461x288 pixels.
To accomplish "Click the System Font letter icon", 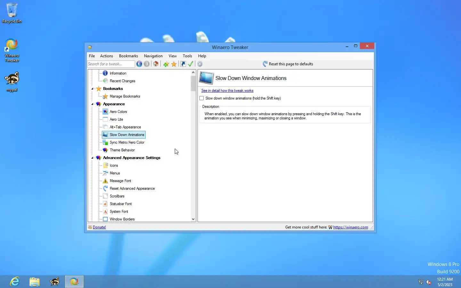I will click(105, 212).
